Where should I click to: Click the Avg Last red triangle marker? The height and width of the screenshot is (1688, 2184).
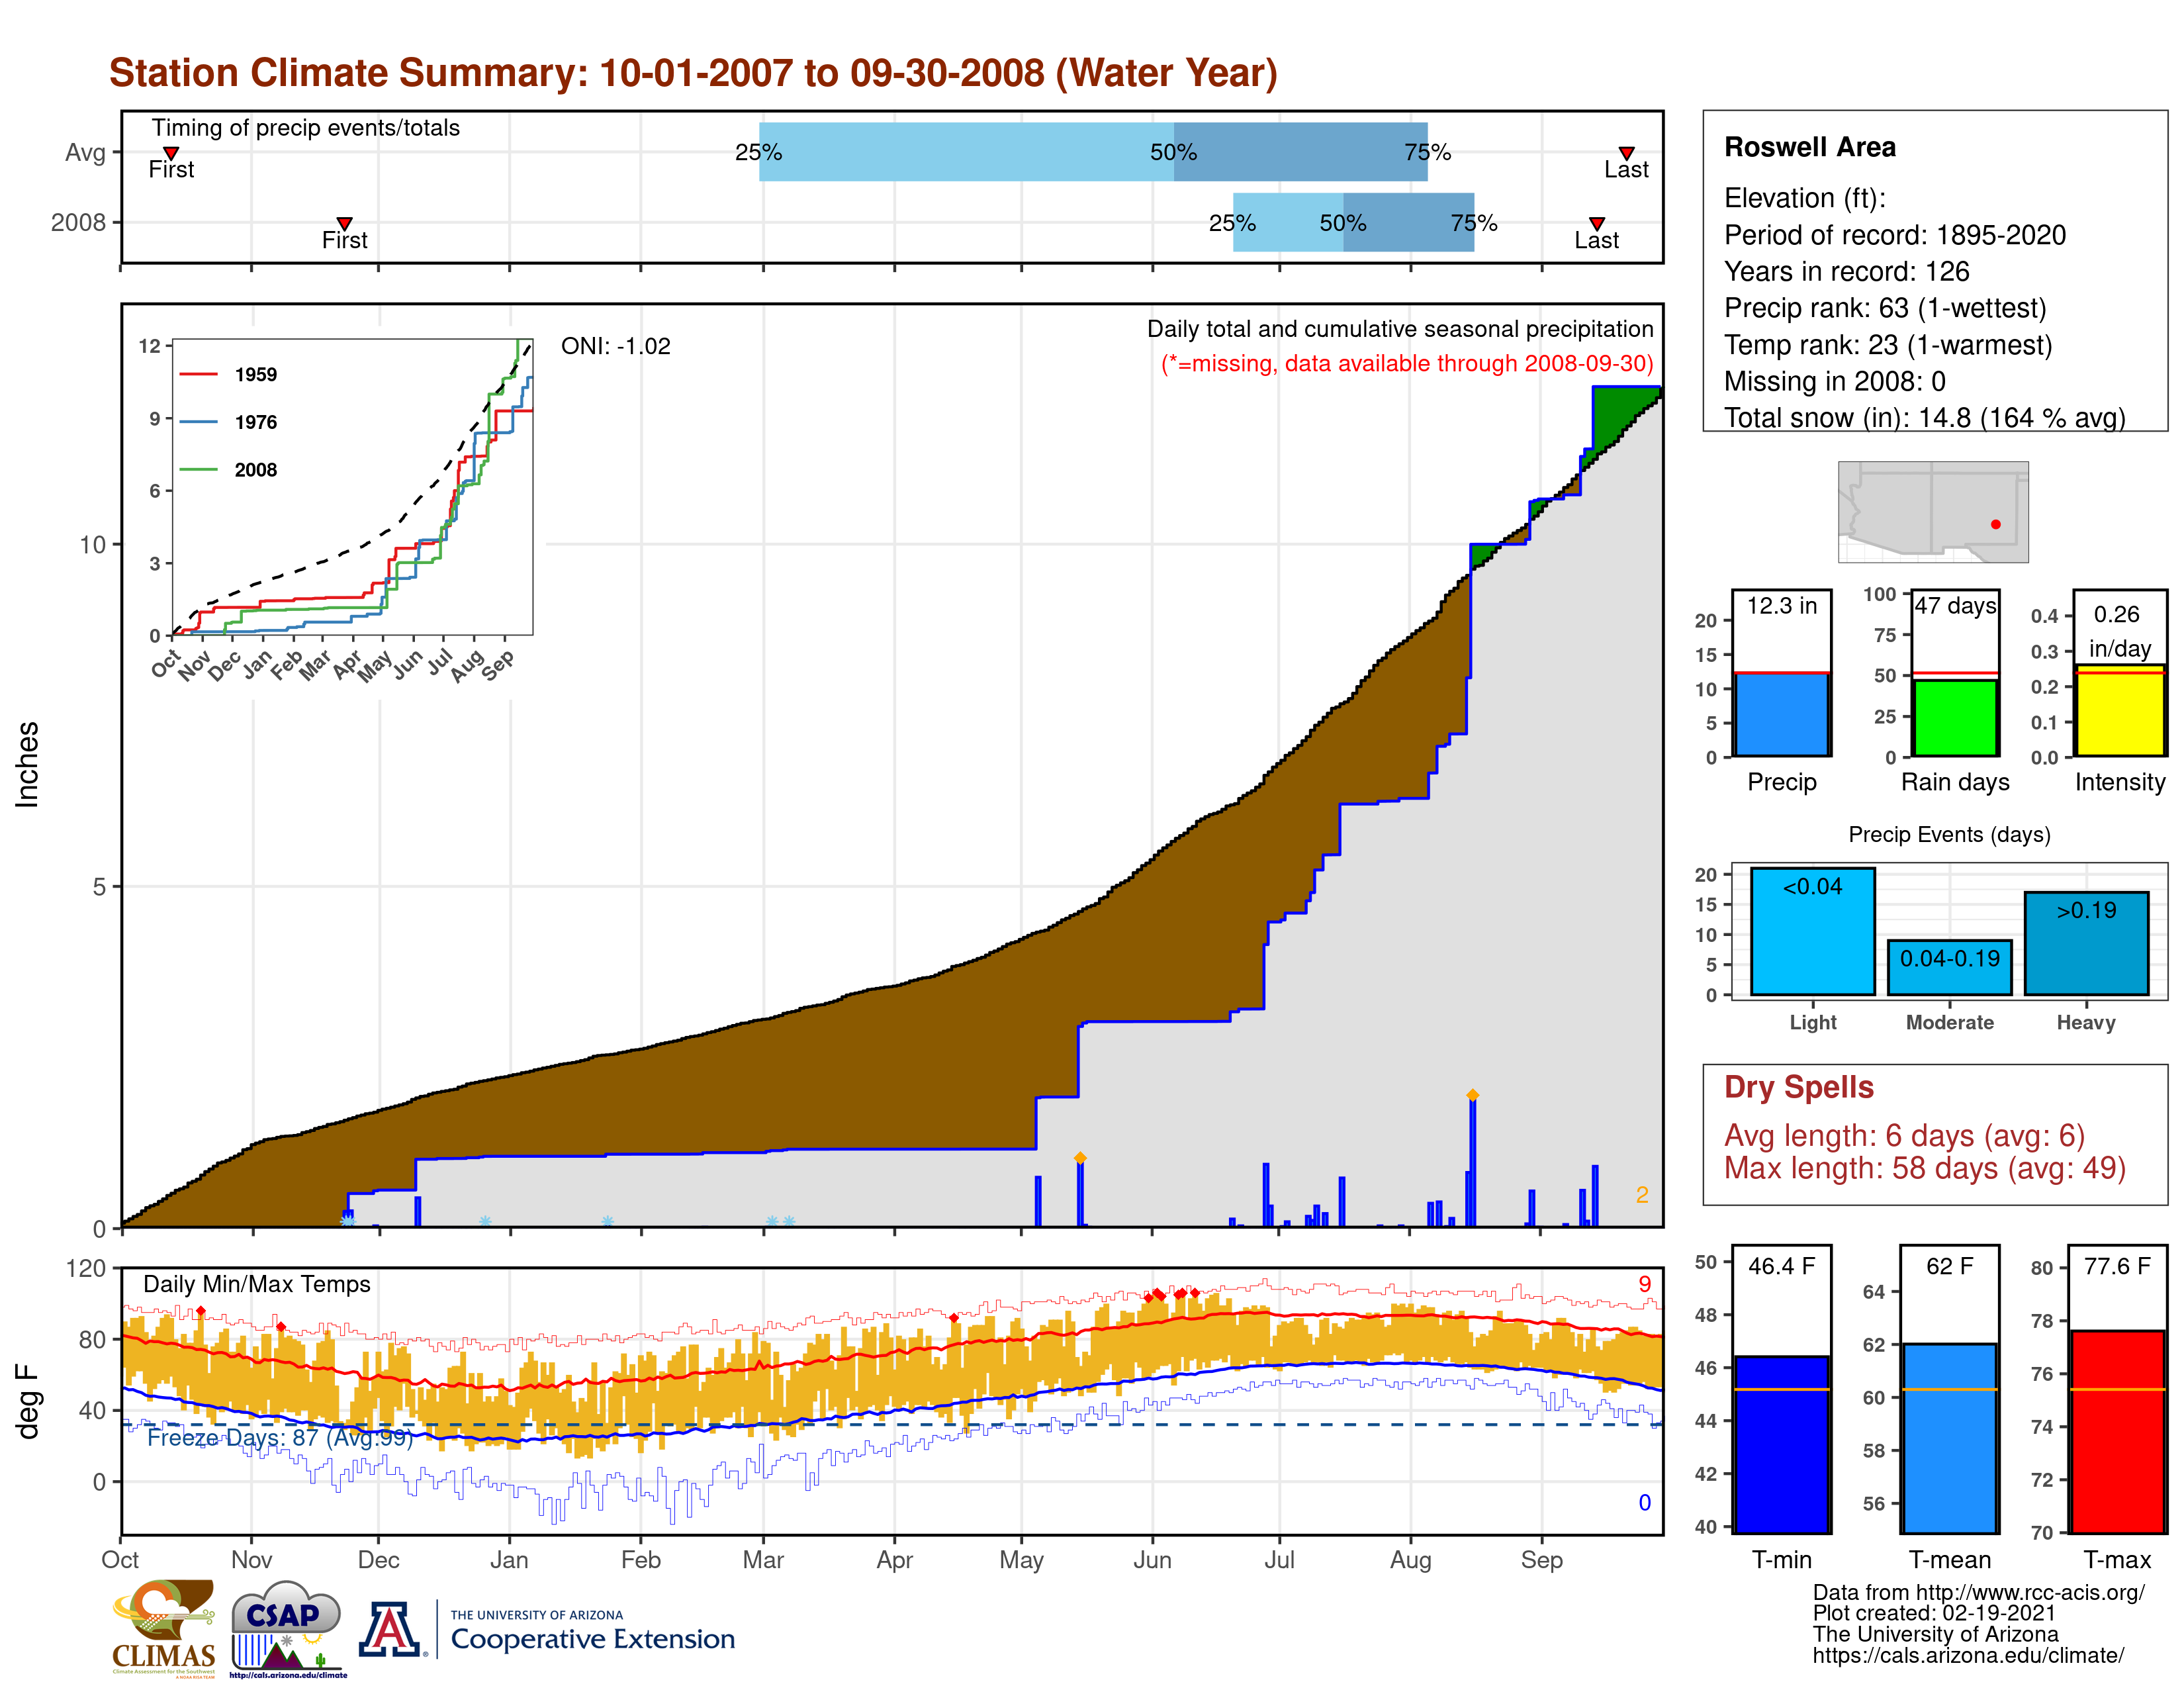click(1627, 153)
